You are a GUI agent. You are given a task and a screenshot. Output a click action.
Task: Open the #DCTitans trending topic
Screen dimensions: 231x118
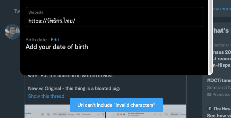point(219,80)
